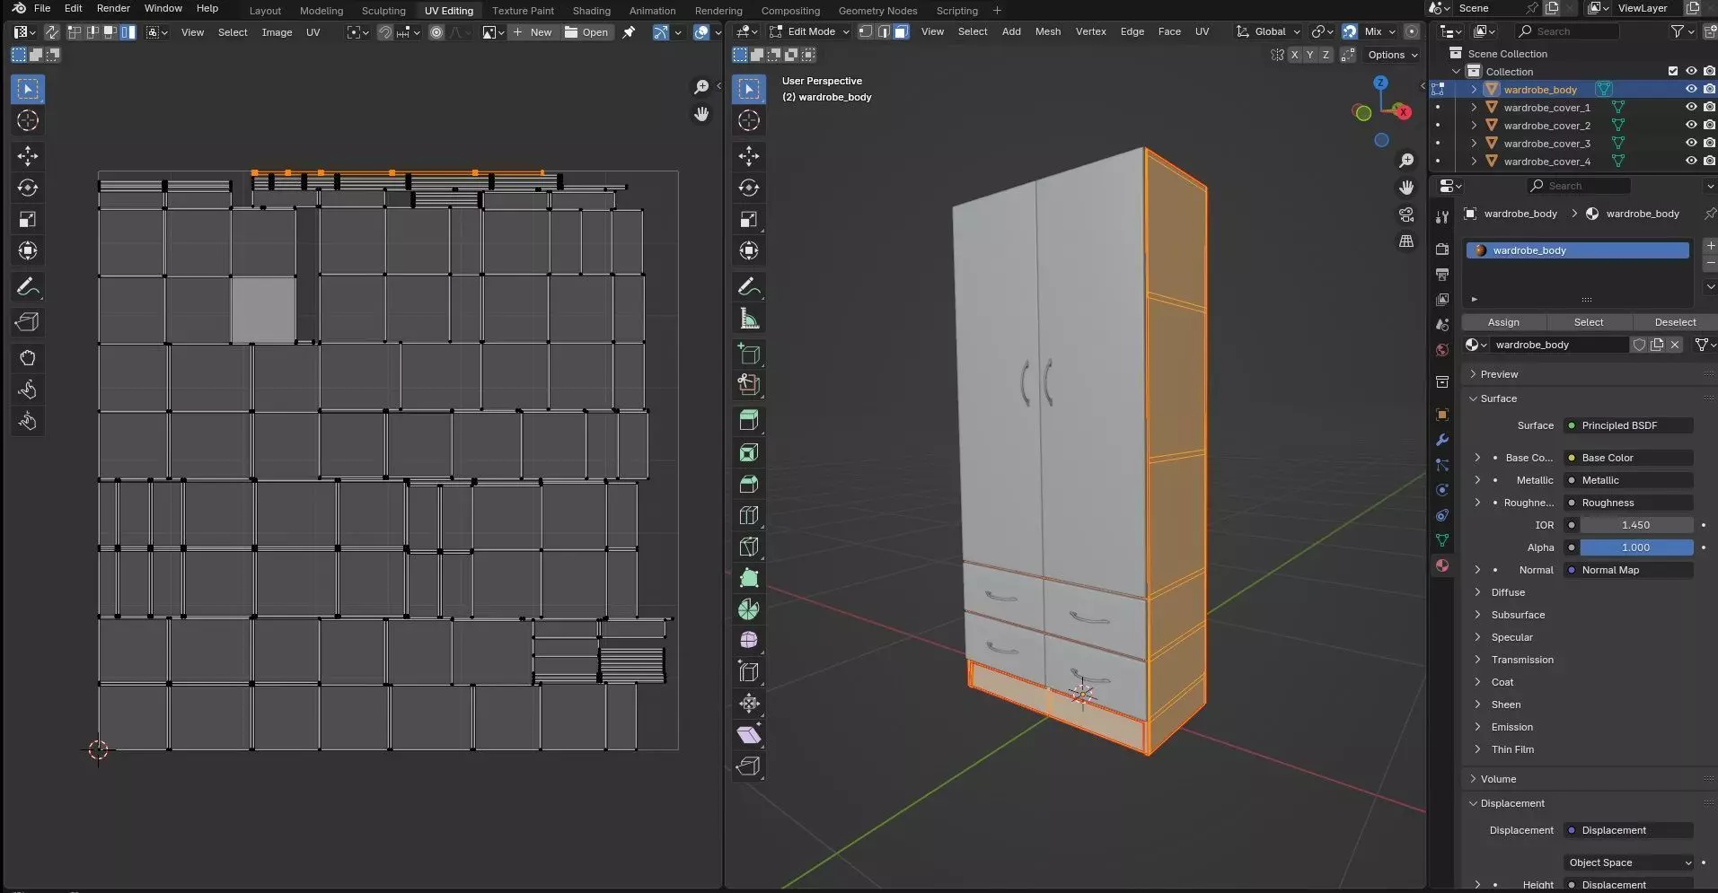Screen dimensions: 1718x893
Task: Click the New image button
Action: (x=533, y=32)
